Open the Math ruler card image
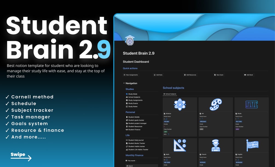The image size is (275, 167). [x=180, y=145]
